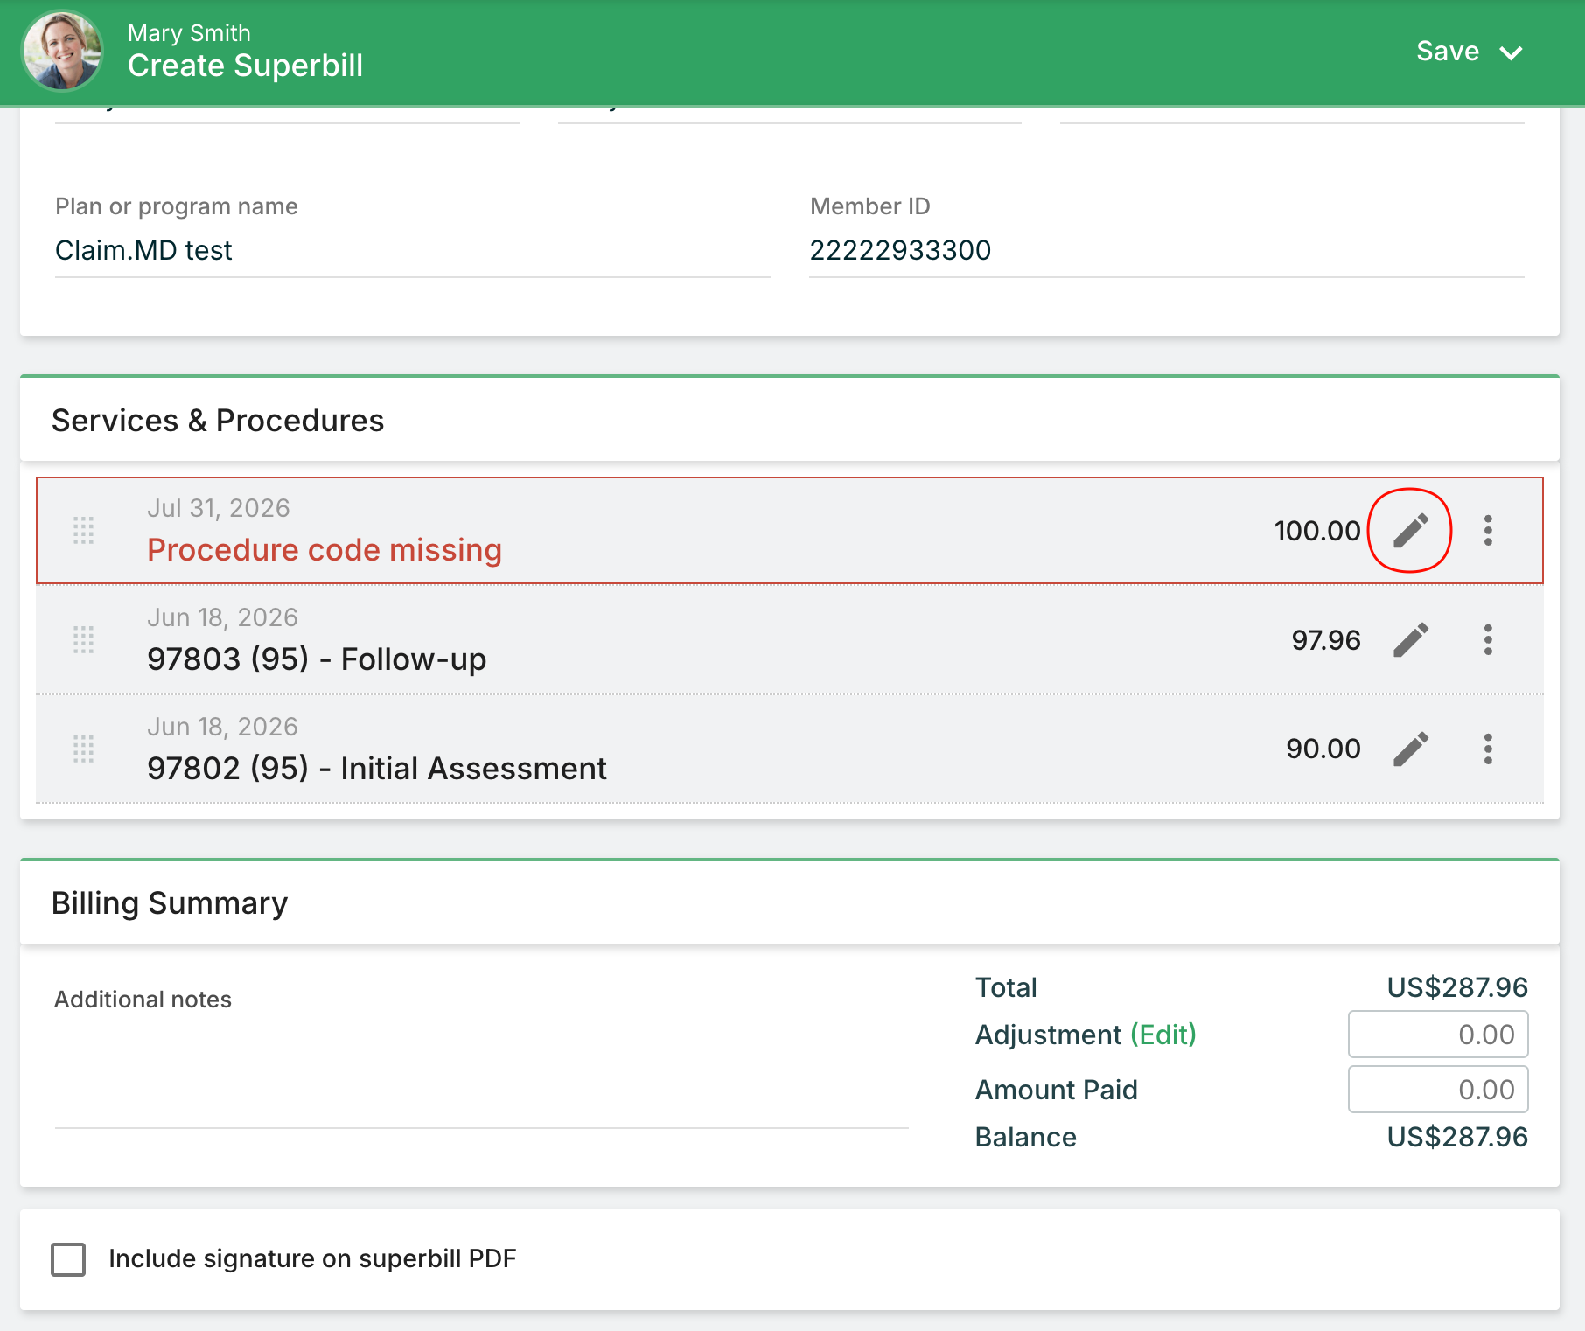The width and height of the screenshot is (1585, 1331).
Task: Click the Adjustment Edit link
Action: coord(1163,1035)
